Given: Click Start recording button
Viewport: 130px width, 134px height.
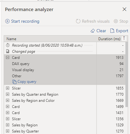Looking at the screenshot, I should coord(22,21).
